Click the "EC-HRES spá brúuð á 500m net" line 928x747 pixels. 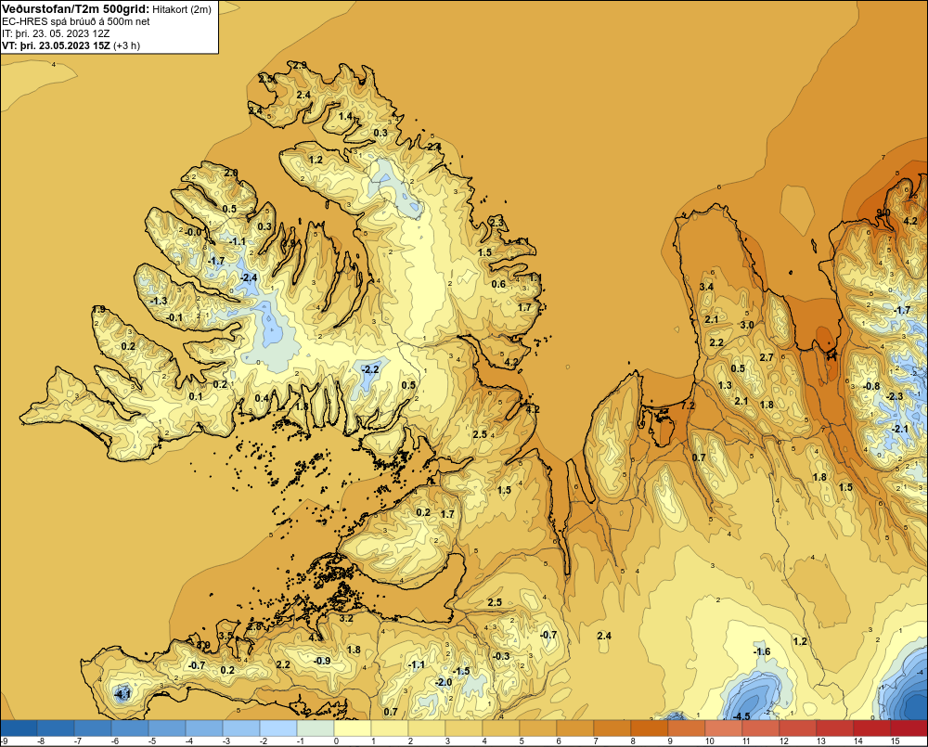click(76, 21)
